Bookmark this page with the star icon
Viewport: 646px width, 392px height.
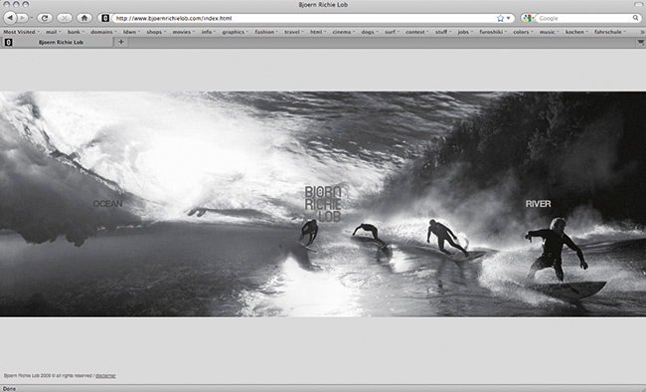500,18
